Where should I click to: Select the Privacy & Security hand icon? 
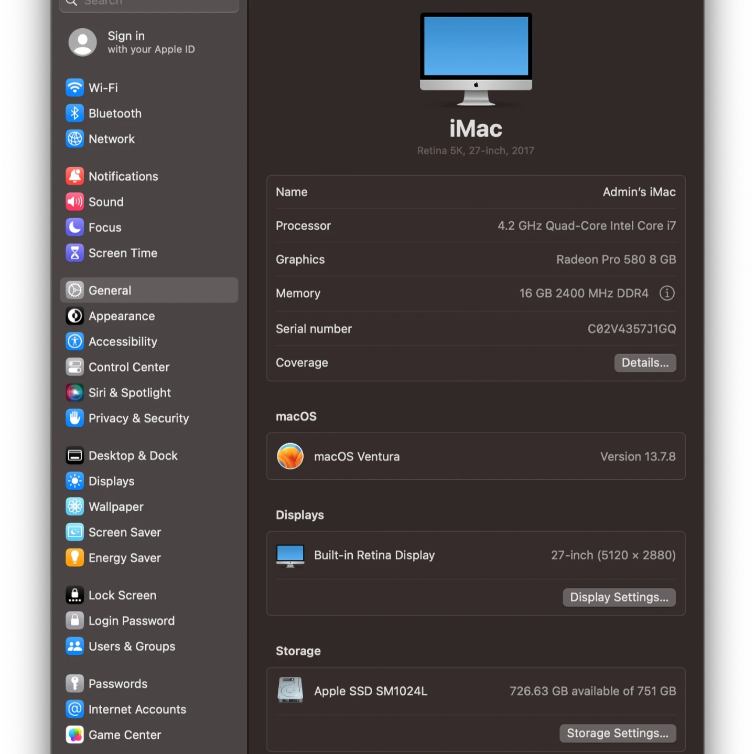click(x=74, y=418)
